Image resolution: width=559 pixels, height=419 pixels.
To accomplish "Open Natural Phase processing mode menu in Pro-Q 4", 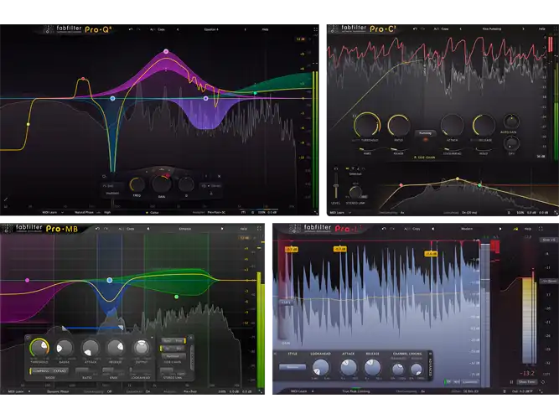I will 84,213.
